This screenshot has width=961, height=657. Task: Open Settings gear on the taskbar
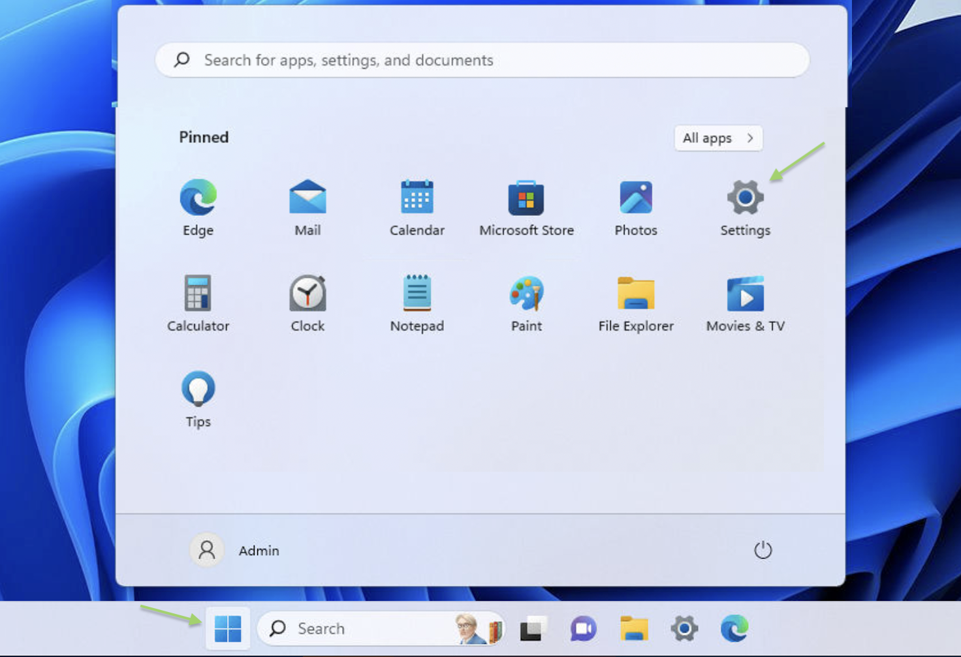coord(684,628)
